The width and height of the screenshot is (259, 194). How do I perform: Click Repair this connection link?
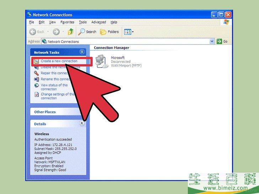click(55, 73)
